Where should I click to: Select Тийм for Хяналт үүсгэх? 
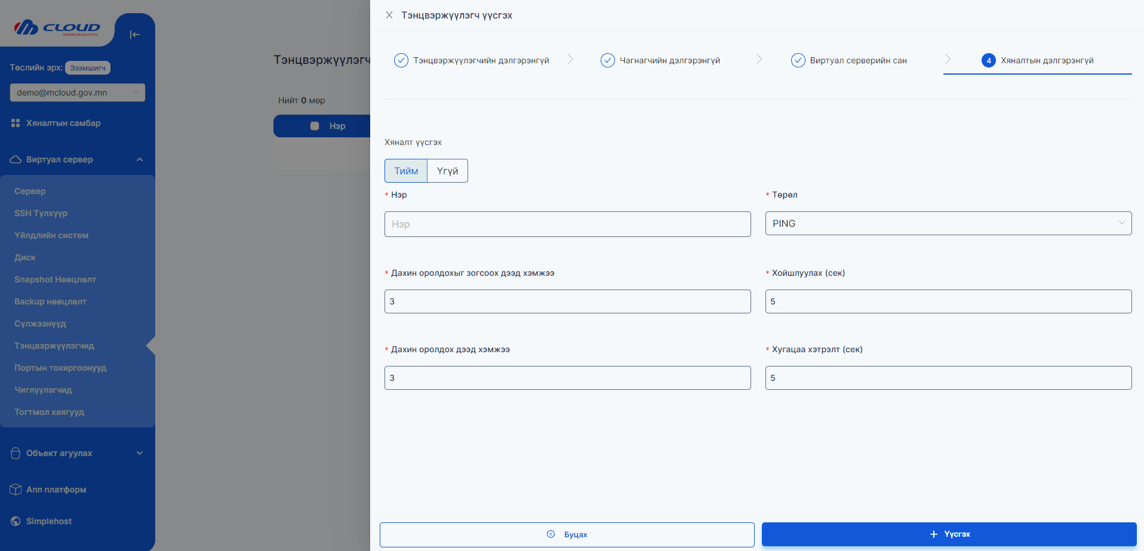tap(406, 171)
